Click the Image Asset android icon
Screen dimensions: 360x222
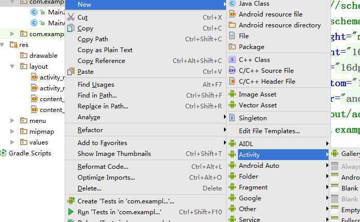[x=232, y=94]
